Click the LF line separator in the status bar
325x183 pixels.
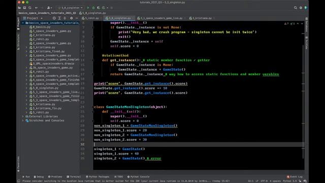click(x=257, y=181)
